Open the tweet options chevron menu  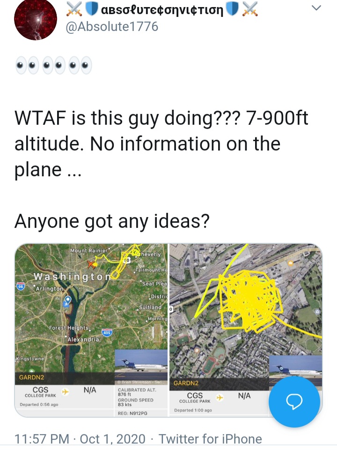pos(316,8)
